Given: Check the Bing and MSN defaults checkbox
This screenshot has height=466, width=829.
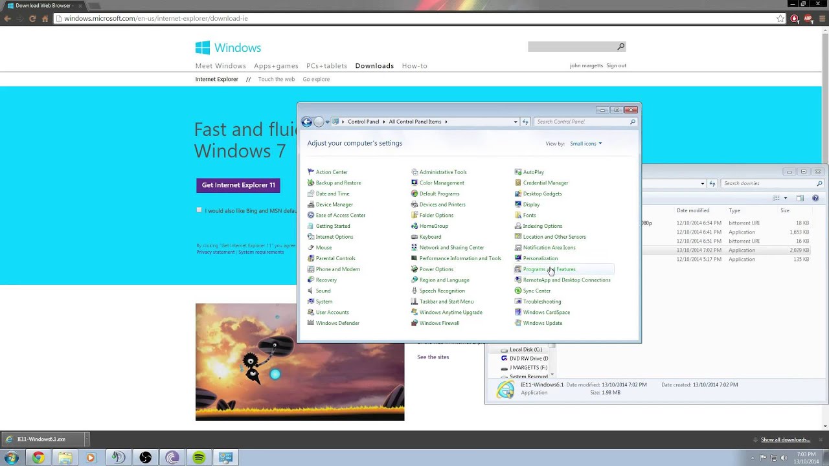Looking at the screenshot, I should [x=199, y=210].
